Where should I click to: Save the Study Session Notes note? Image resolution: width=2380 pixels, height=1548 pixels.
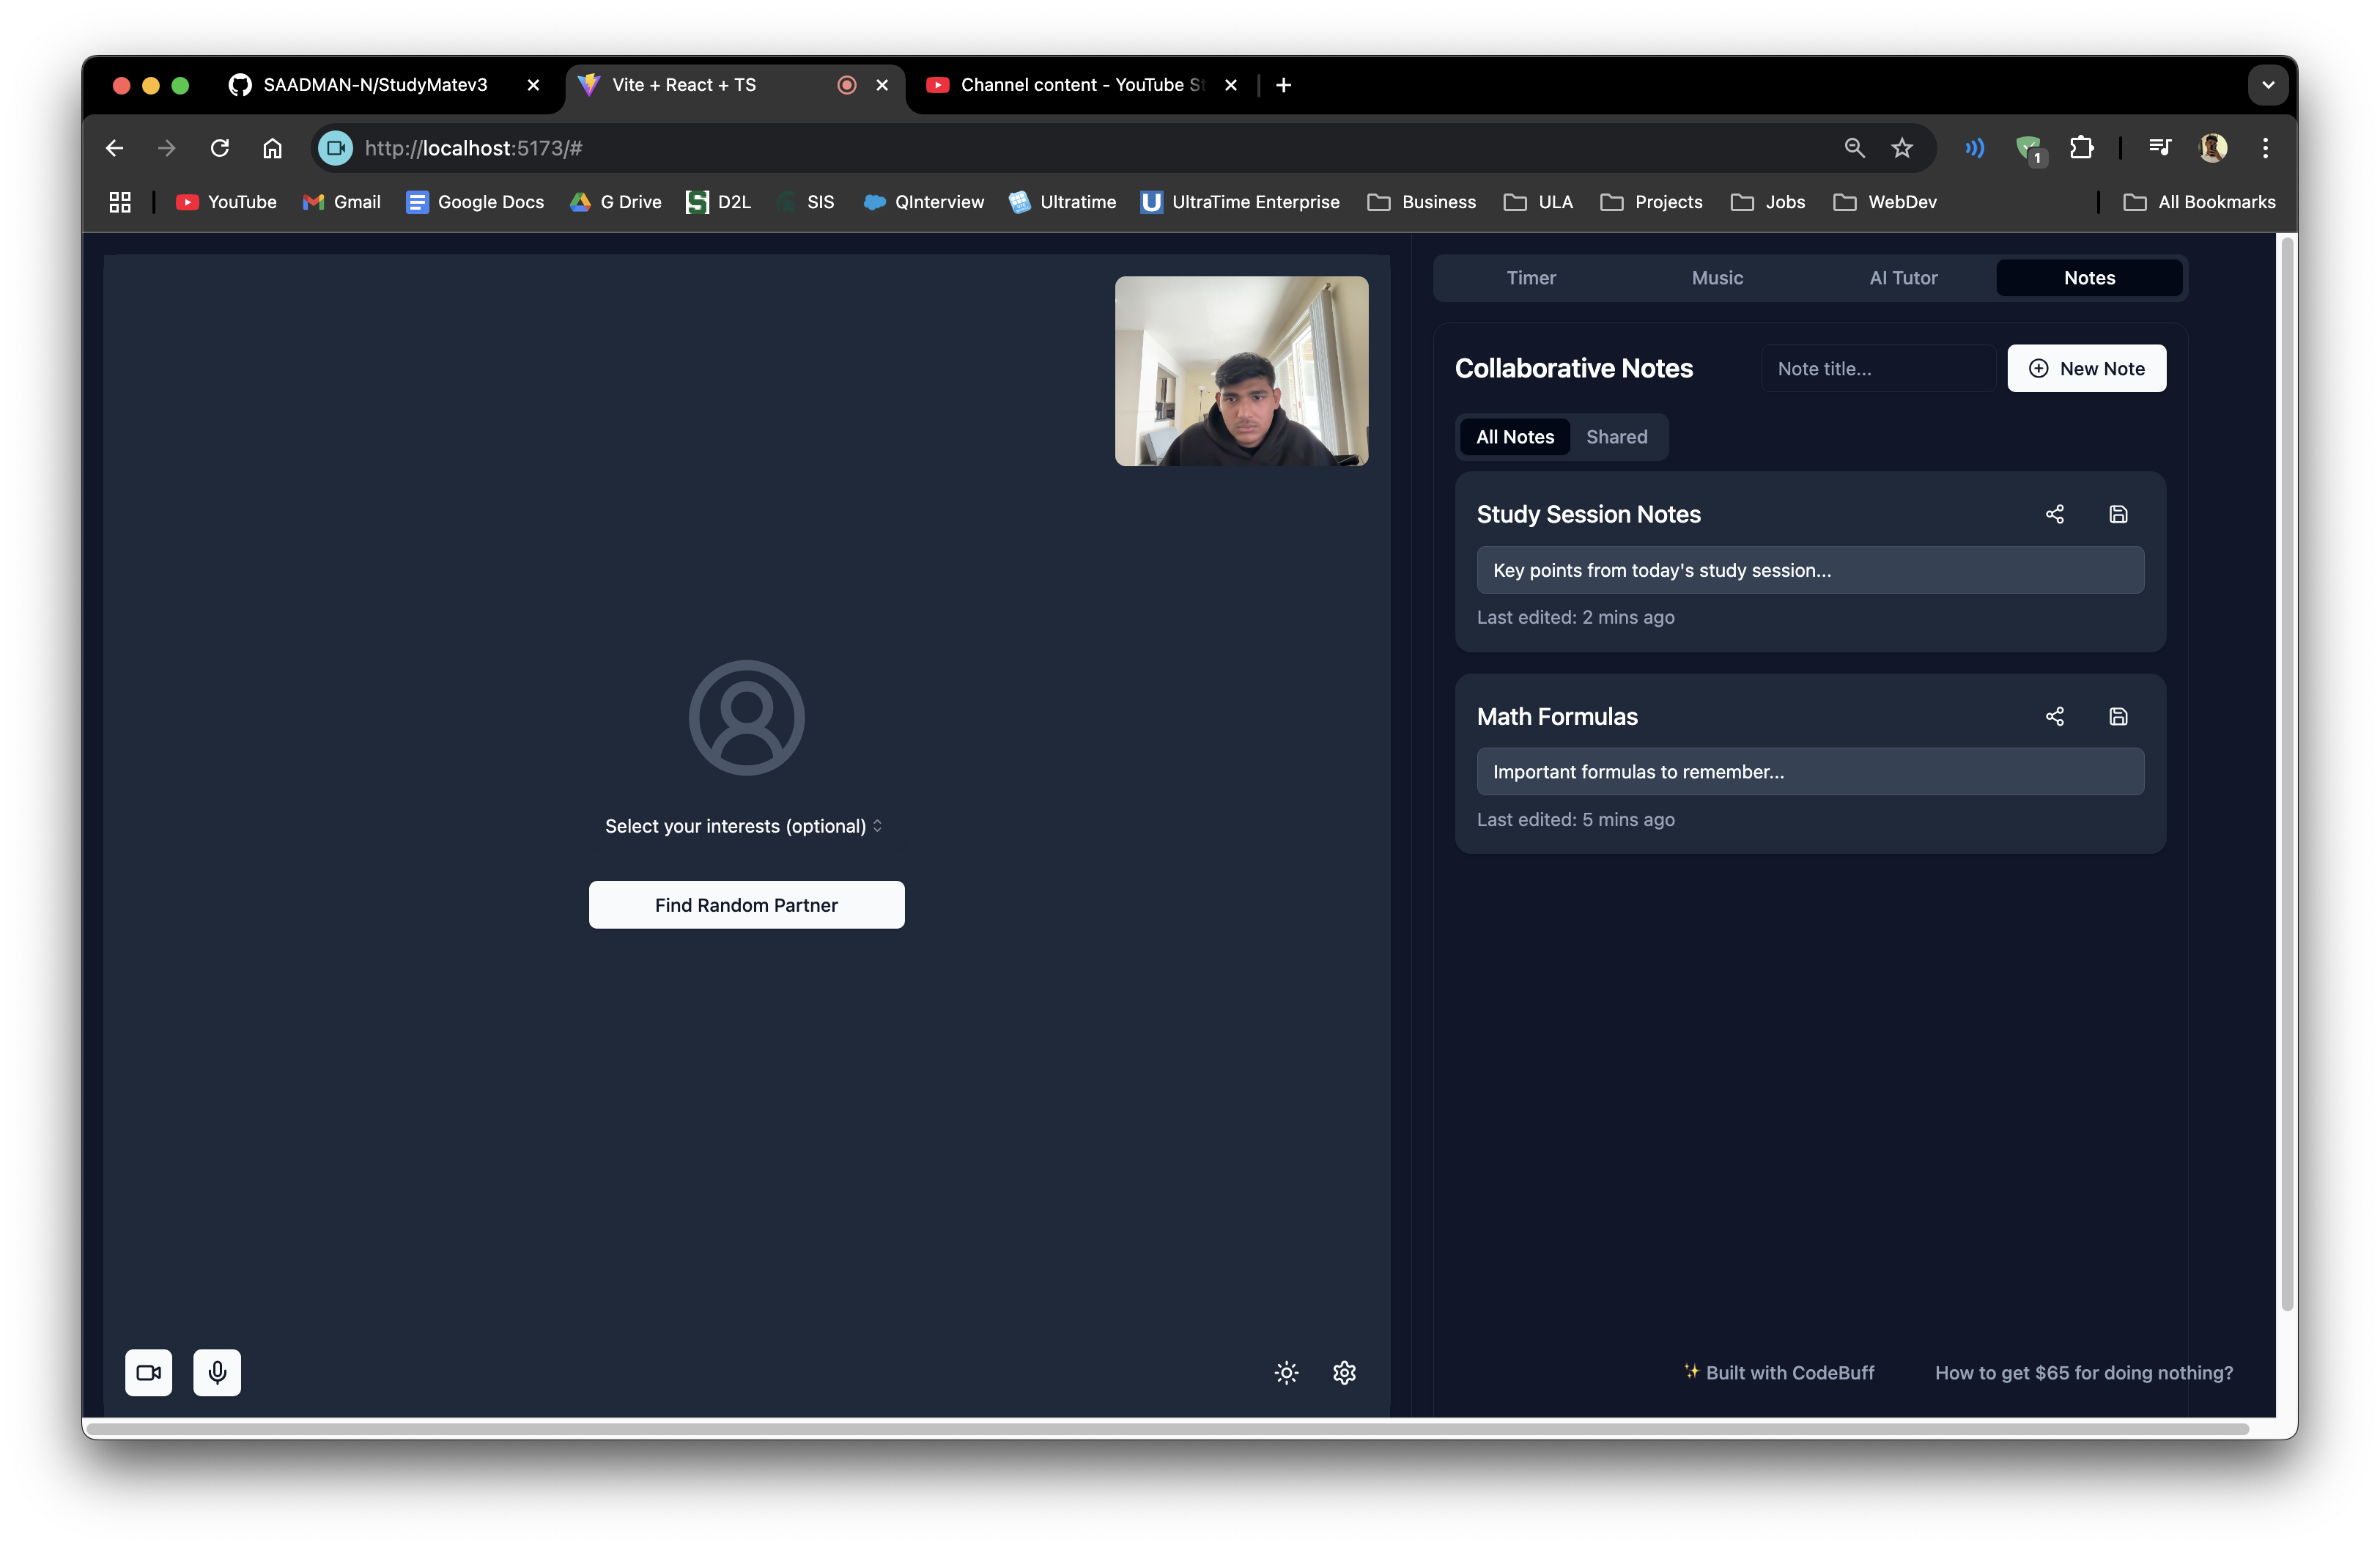(x=2118, y=514)
